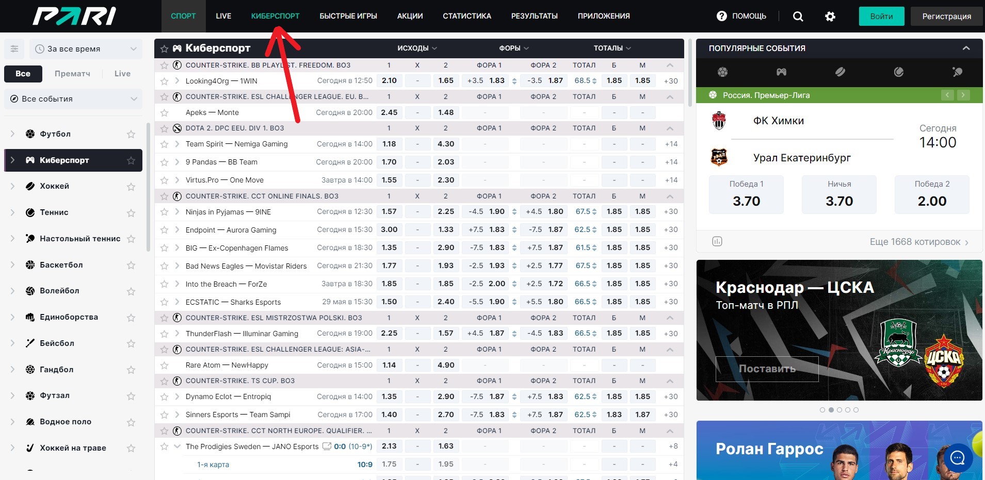This screenshot has width=985, height=480.
Task: Click the help question-mark icon
Action: coord(722,16)
